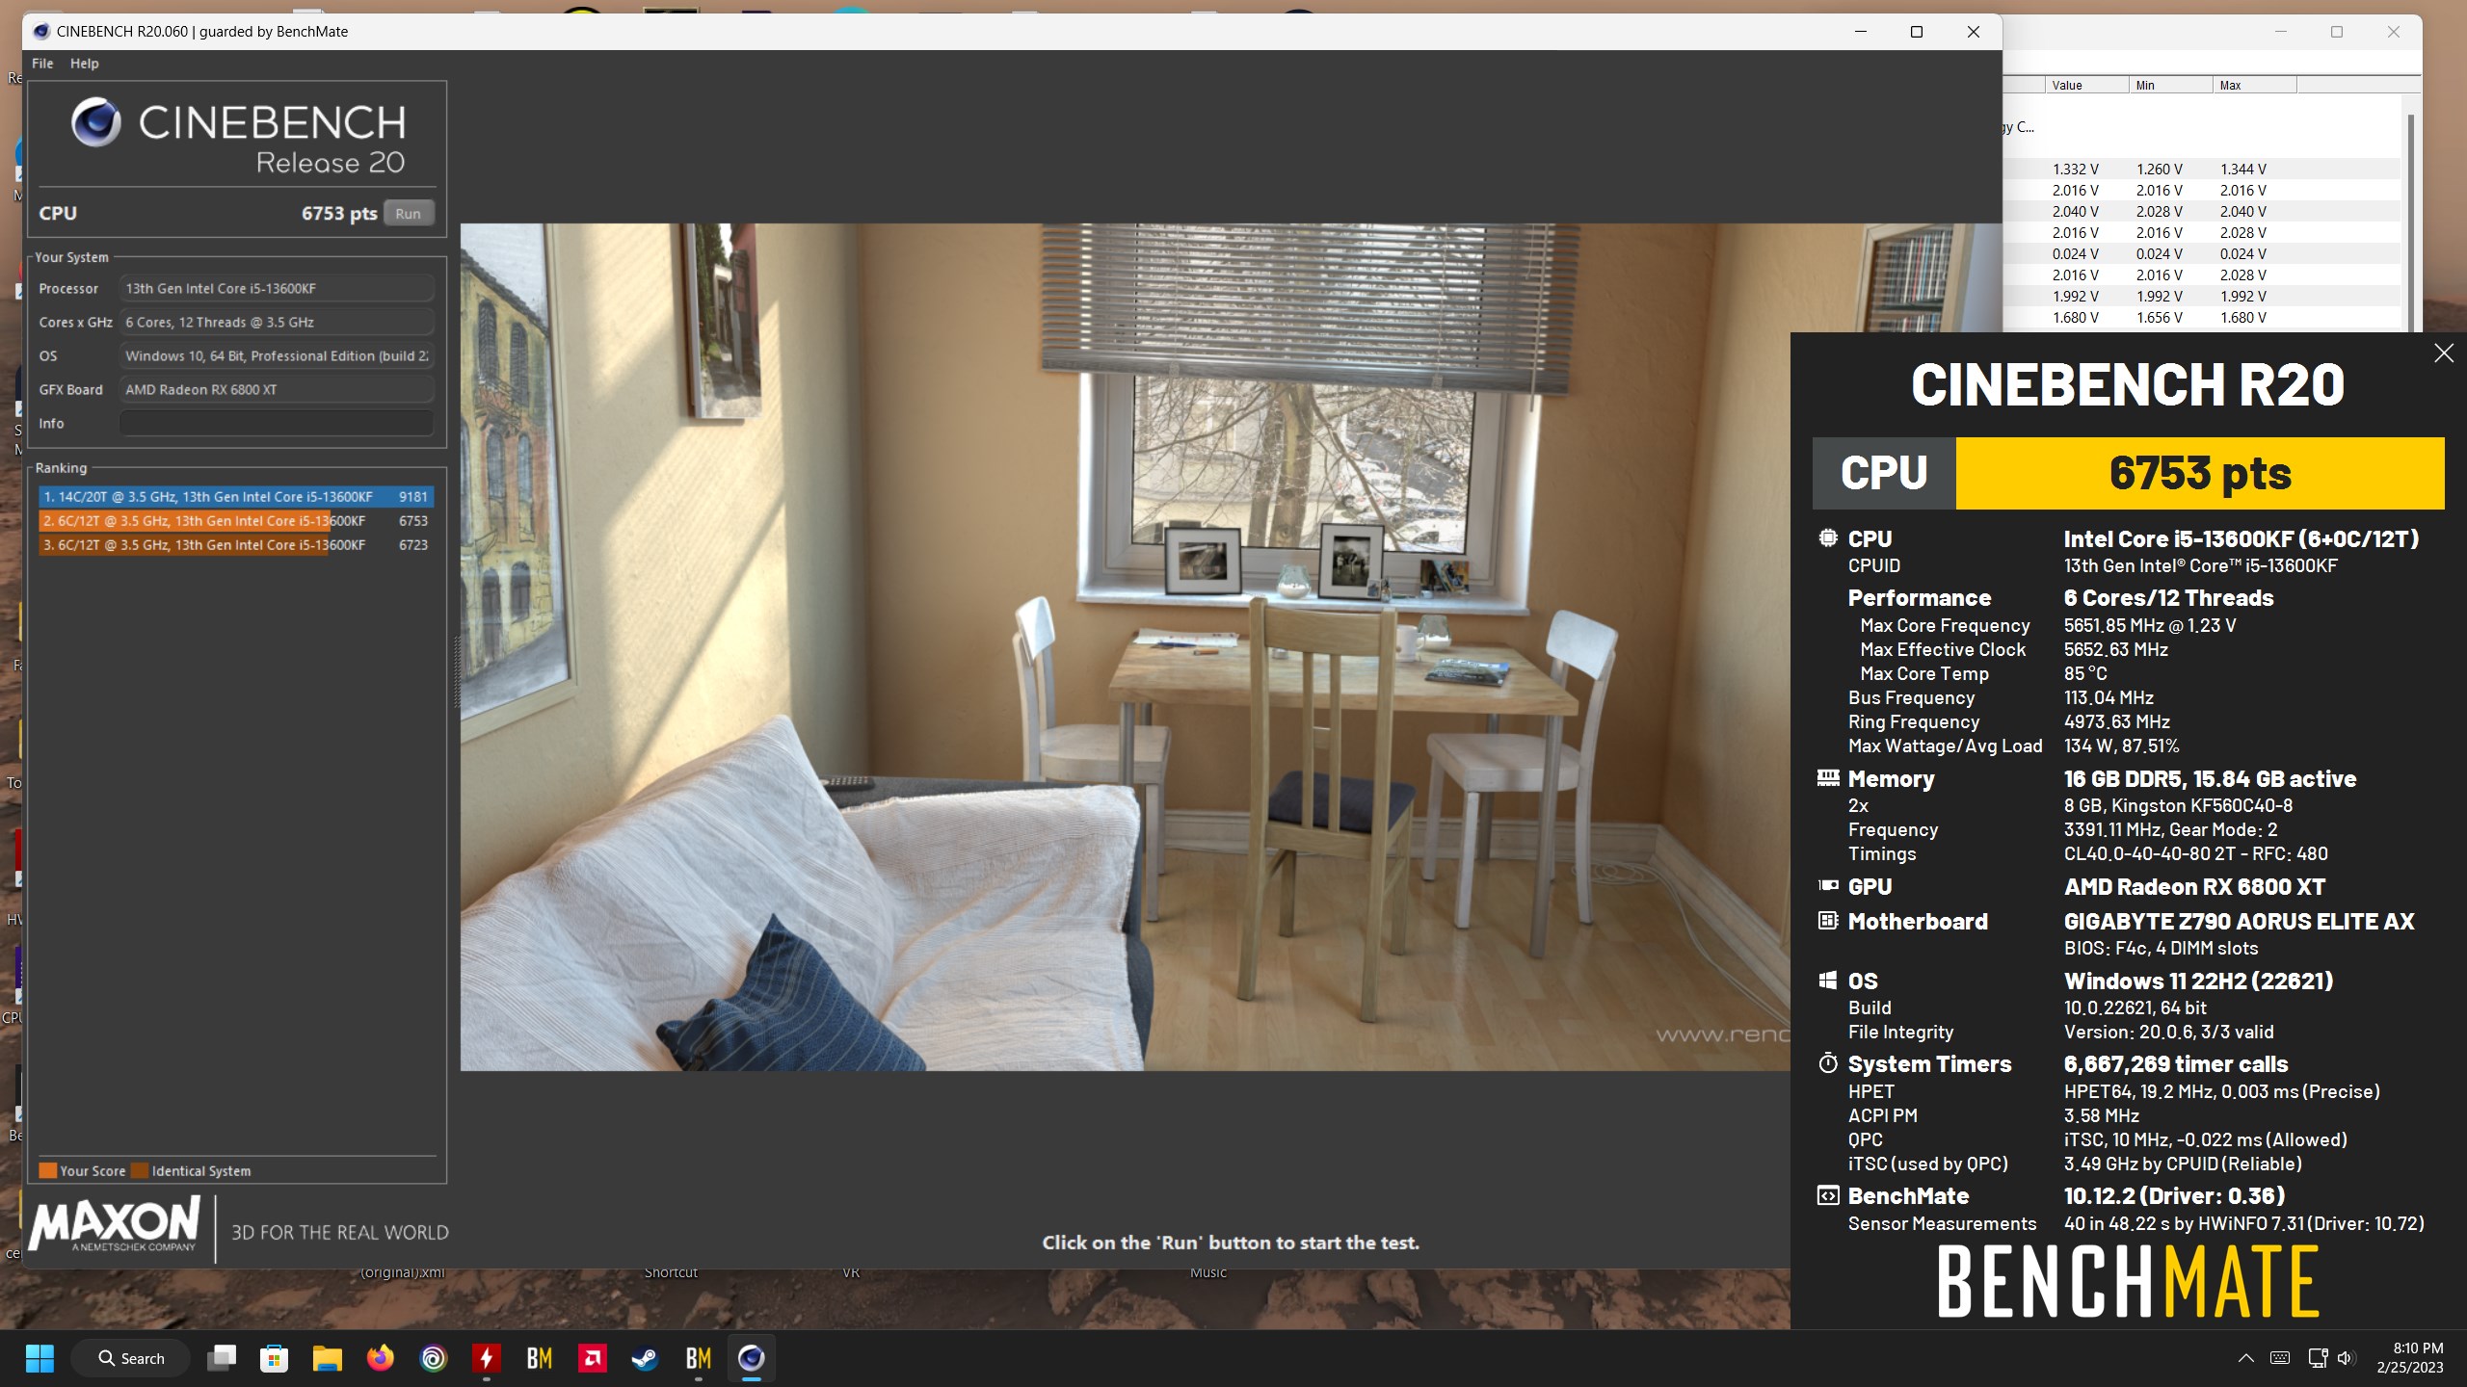Open Ubisoft Connect from taskbar
Image resolution: width=2467 pixels, height=1387 pixels.
pyautogui.click(x=434, y=1358)
